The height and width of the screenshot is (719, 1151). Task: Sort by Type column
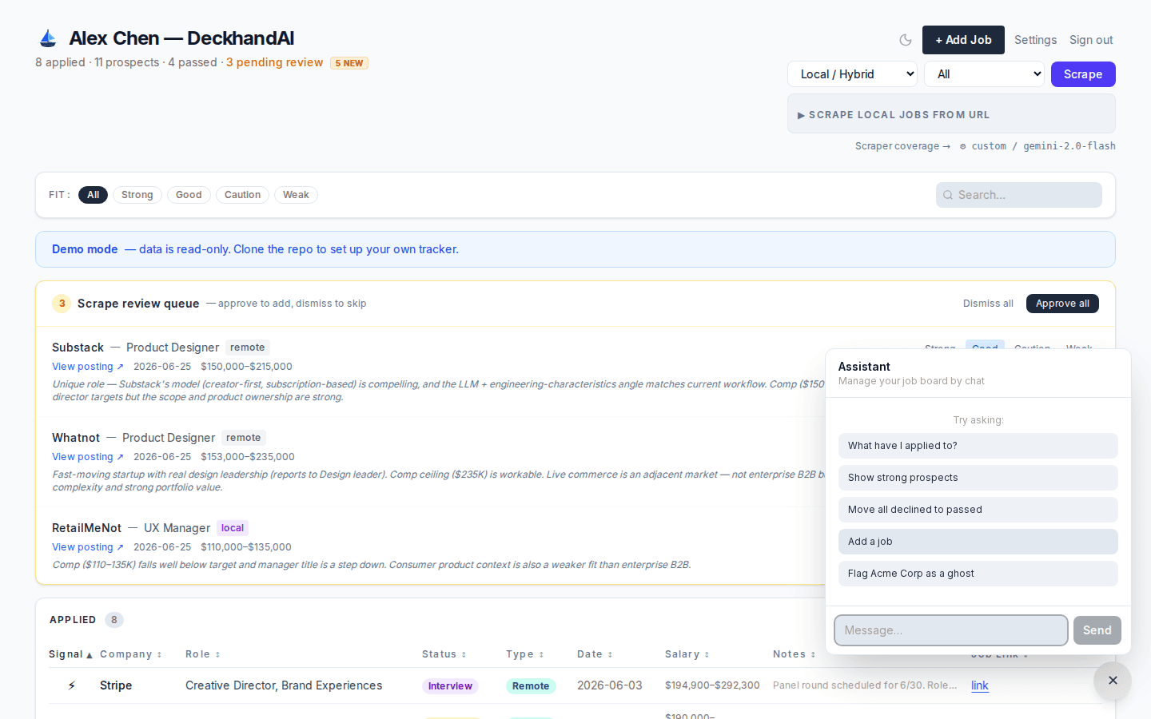pyautogui.click(x=525, y=654)
